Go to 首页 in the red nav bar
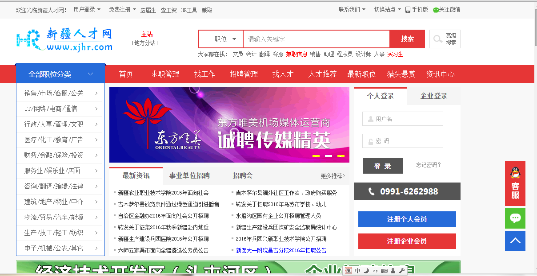This screenshot has width=537, height=276. click(126, 74)
